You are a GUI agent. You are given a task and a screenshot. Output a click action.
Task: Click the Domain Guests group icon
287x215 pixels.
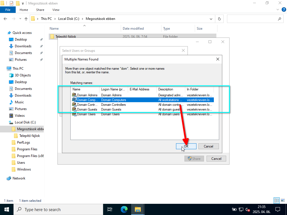pyautogui.click(x=74, y=109)
